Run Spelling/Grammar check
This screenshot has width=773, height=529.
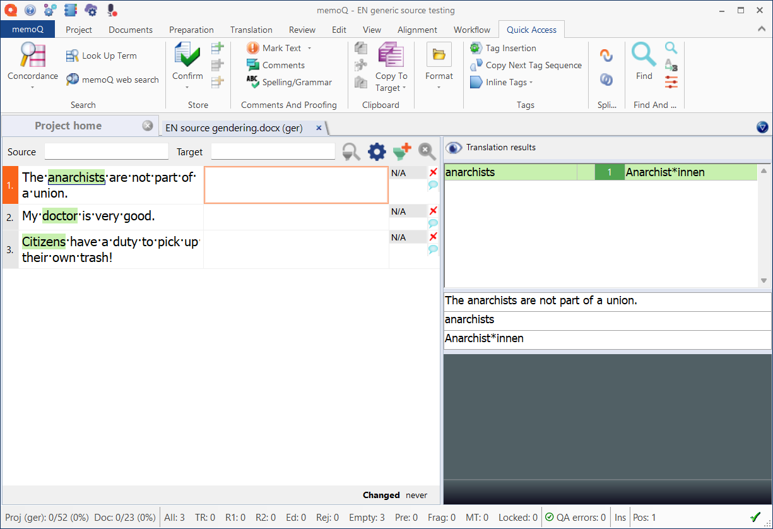point(289,82)
